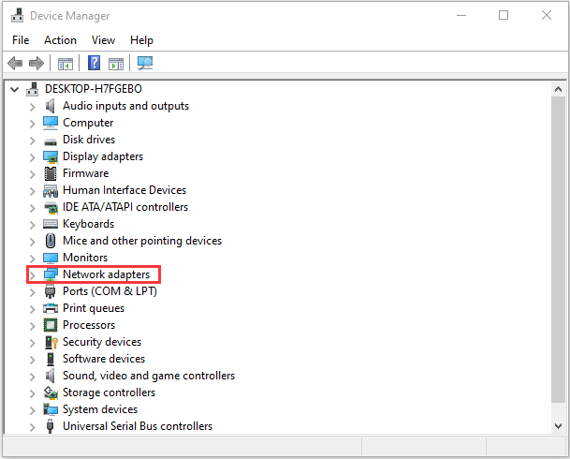Select the Storage controllers label

tap(110, 392)
